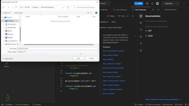This screenshot has width=189, height=106.
Task: Open History in the Postman sidebar
Action: tap(6, 65)
